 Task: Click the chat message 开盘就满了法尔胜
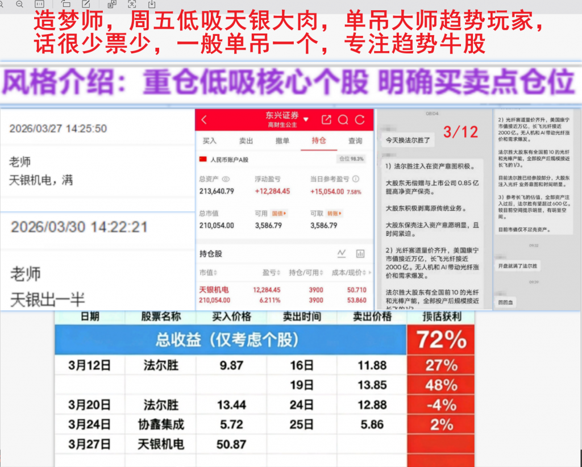[518, 266]
